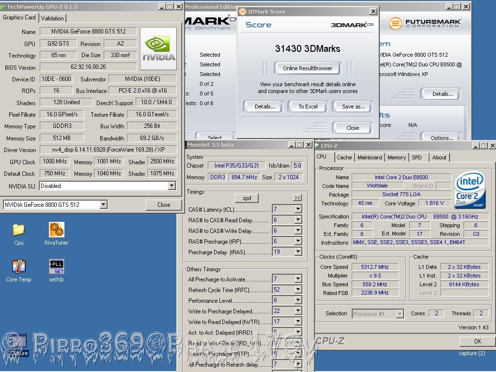The height and width of the screenshot is (372, 496).
Task: Open the Write to Read Delayed (tWTR) dropdown
Action: tap(298, 322)
